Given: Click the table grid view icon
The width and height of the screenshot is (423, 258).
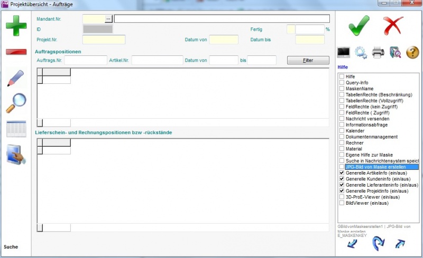Looking at the screenshot, I should click(x=16, y=129).
